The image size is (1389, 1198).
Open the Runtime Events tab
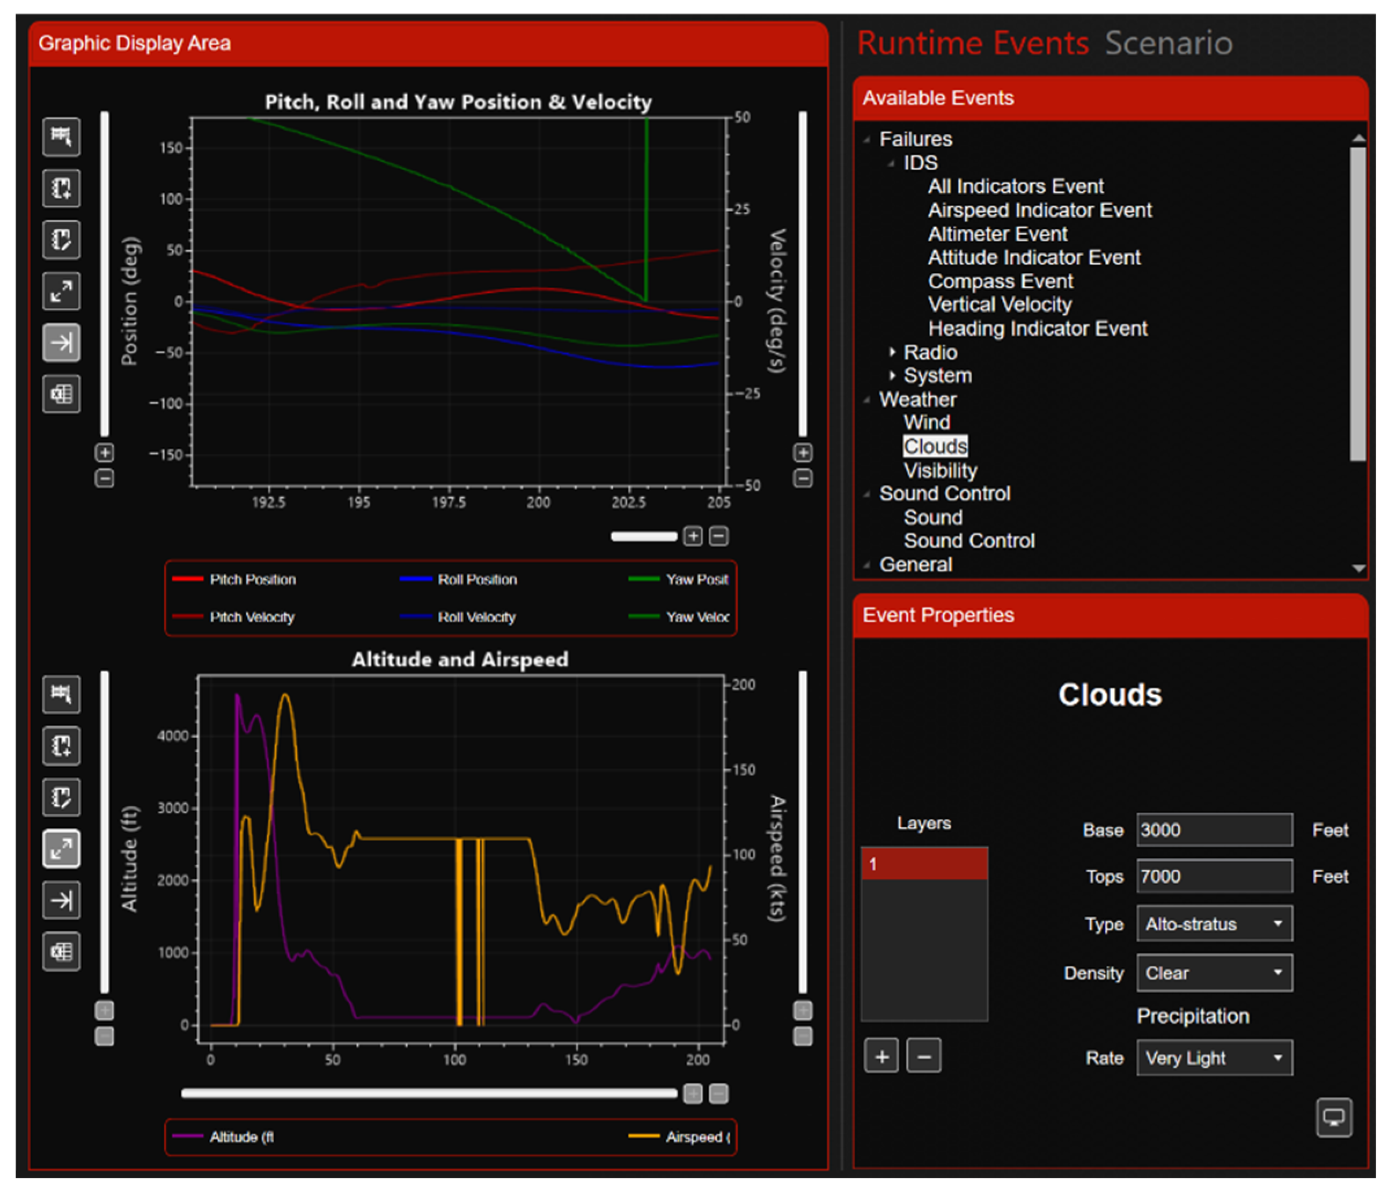point(972,43)
